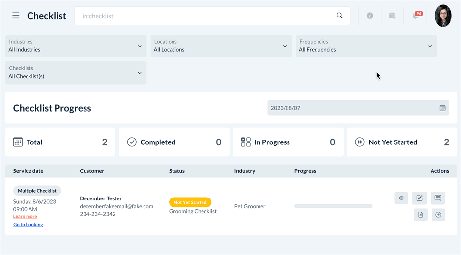Open the Checklists filter dropdown

click(x=76, y=73)
